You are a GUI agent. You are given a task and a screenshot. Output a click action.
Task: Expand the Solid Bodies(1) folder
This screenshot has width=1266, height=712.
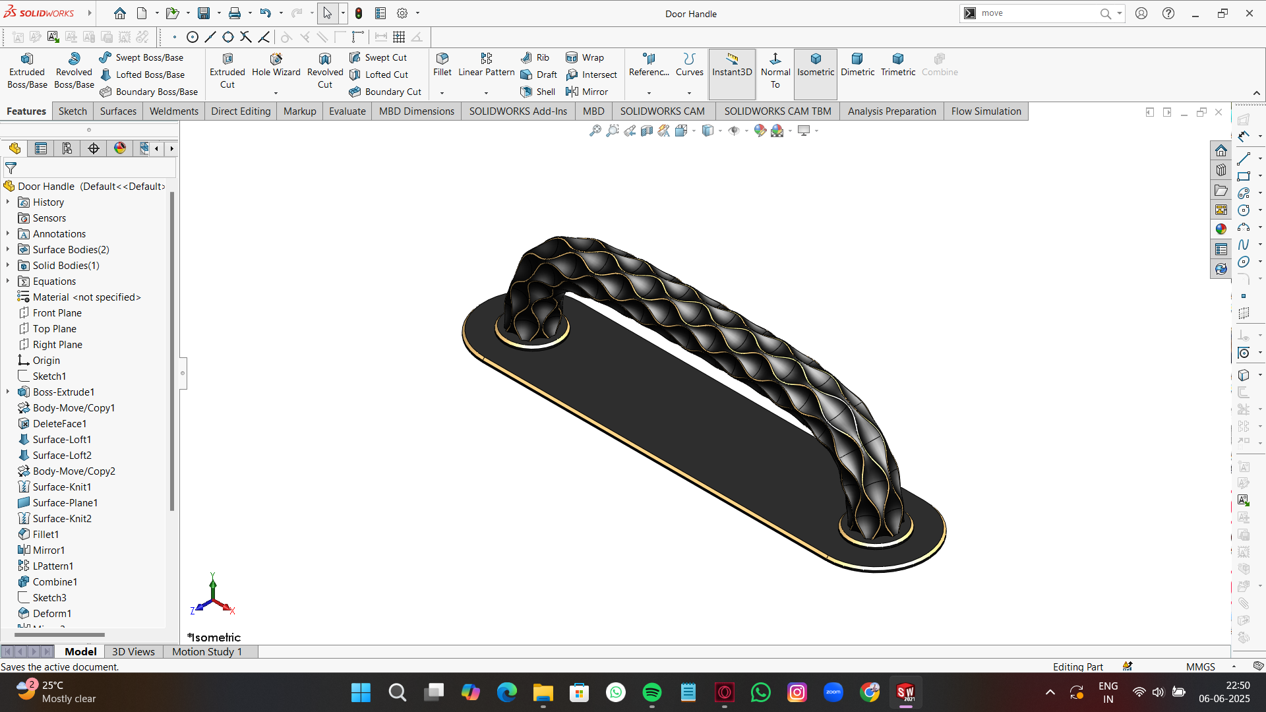8,266
